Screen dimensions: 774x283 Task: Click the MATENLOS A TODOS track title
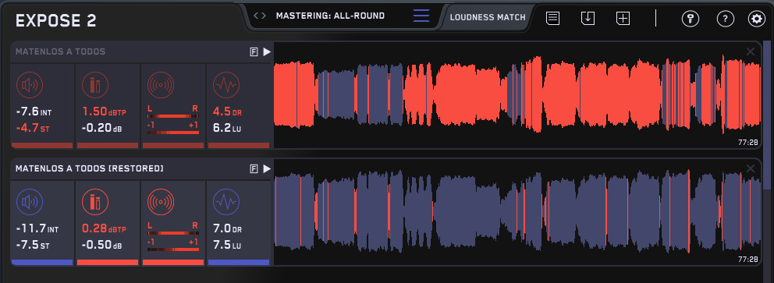[60, 51]
